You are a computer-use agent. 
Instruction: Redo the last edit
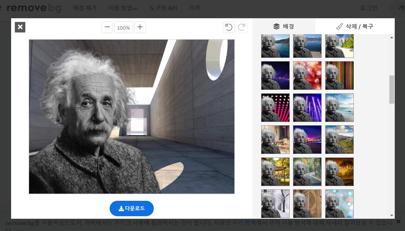click(242, 27)
